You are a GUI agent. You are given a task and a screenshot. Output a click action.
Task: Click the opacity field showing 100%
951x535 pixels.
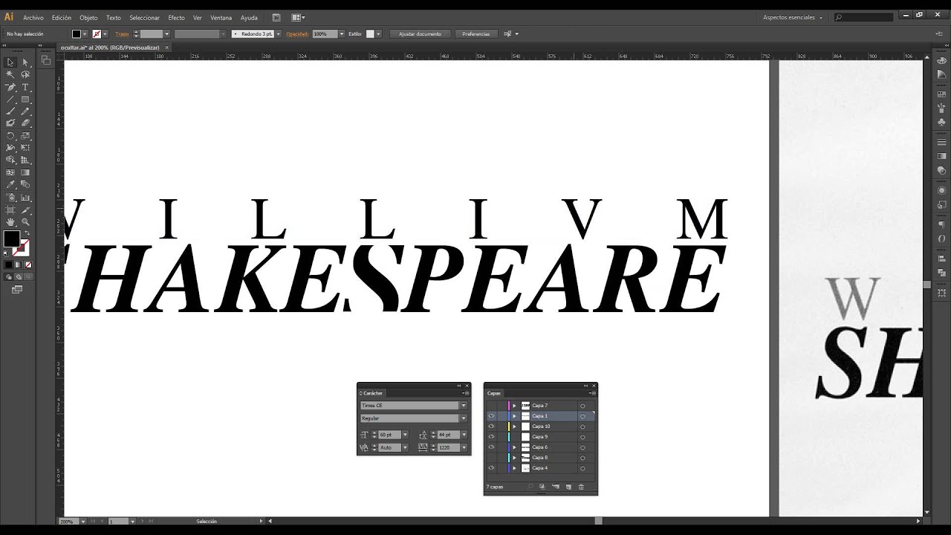[325, 33]
